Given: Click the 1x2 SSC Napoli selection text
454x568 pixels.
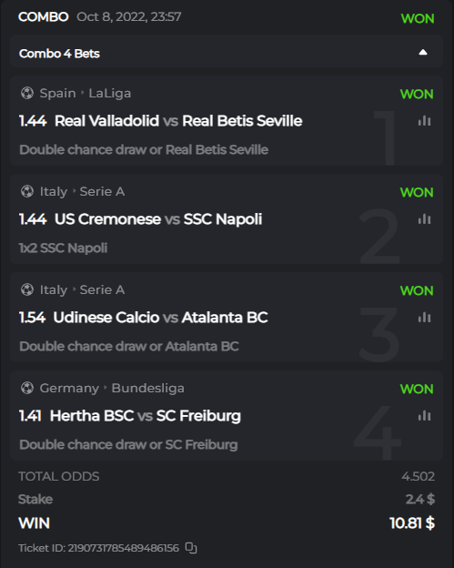Looking at the screenshot, I should coord(63,248).
